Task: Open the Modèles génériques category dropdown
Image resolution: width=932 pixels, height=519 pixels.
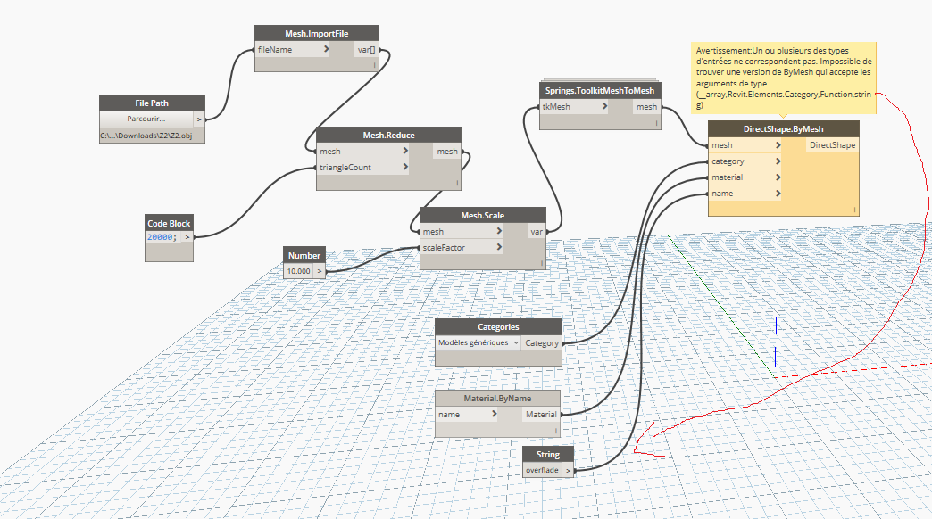Action: click(478, 342)
